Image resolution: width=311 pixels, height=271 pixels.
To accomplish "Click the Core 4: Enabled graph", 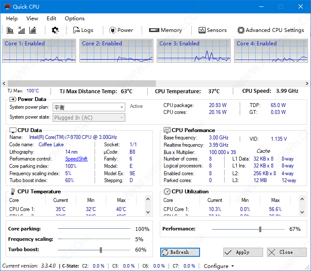I will (x=271, y=51).
